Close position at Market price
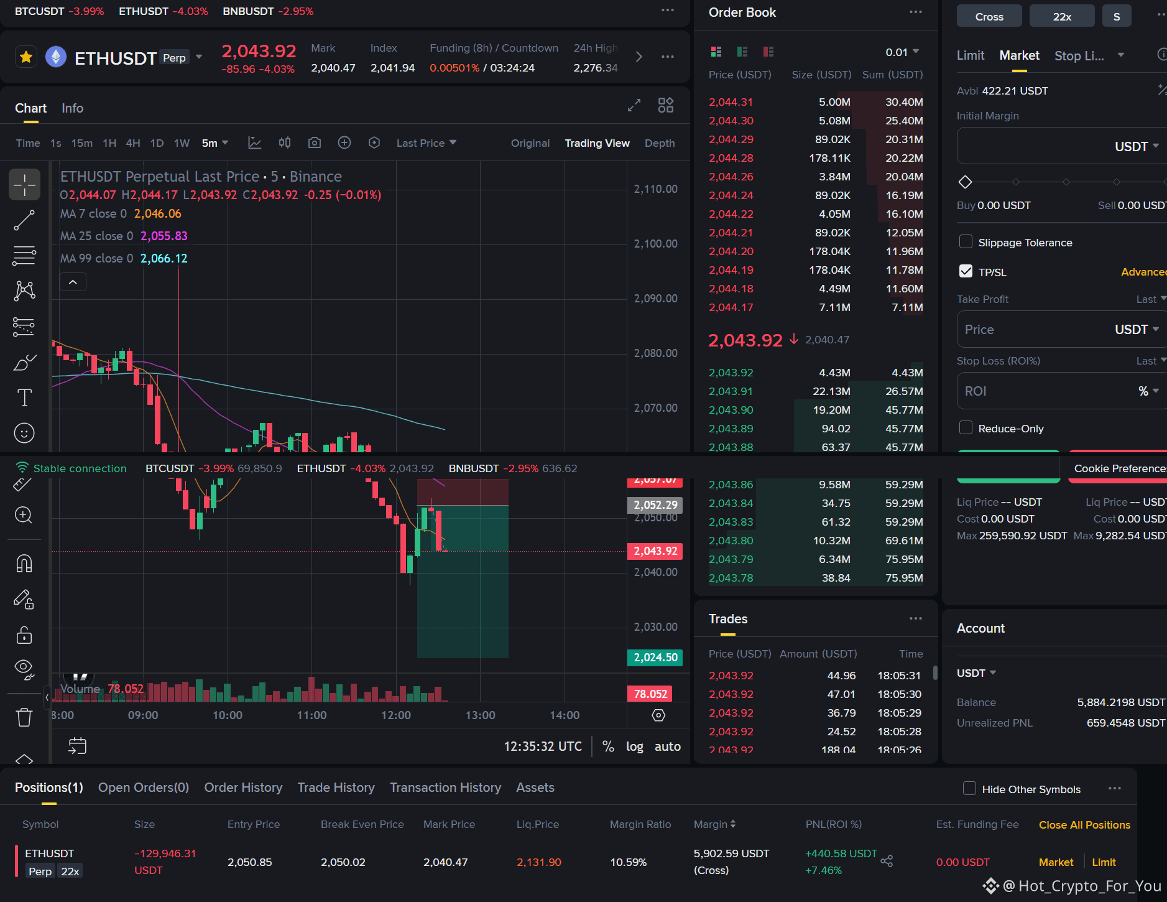Viewport: 1167px width, 902px height. [x=1056, y=862]
